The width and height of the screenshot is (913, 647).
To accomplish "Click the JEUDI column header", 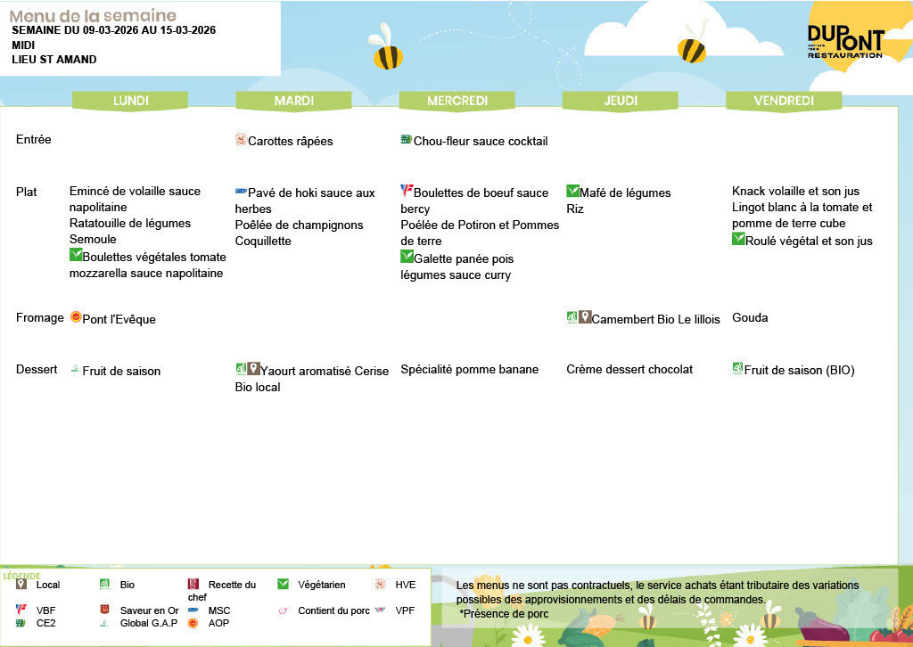I will tap(620, 101).
